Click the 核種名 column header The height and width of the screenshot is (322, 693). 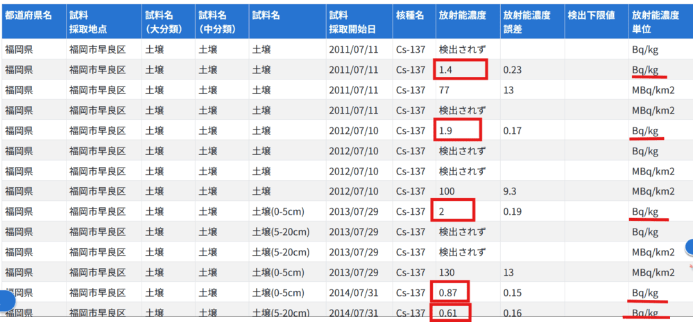tap(411, 15)
